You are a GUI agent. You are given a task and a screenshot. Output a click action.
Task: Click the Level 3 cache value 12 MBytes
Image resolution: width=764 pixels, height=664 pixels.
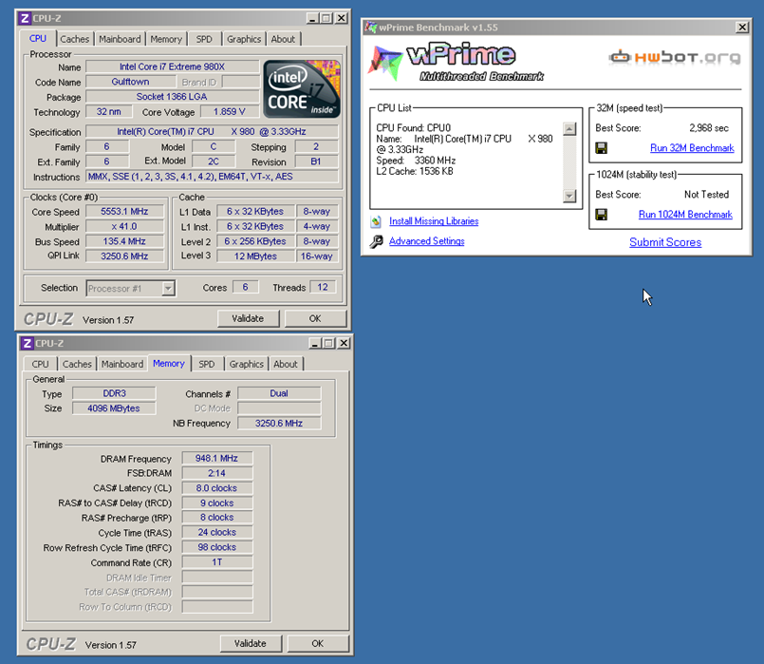pyautogui.click(x=256, y=256)
